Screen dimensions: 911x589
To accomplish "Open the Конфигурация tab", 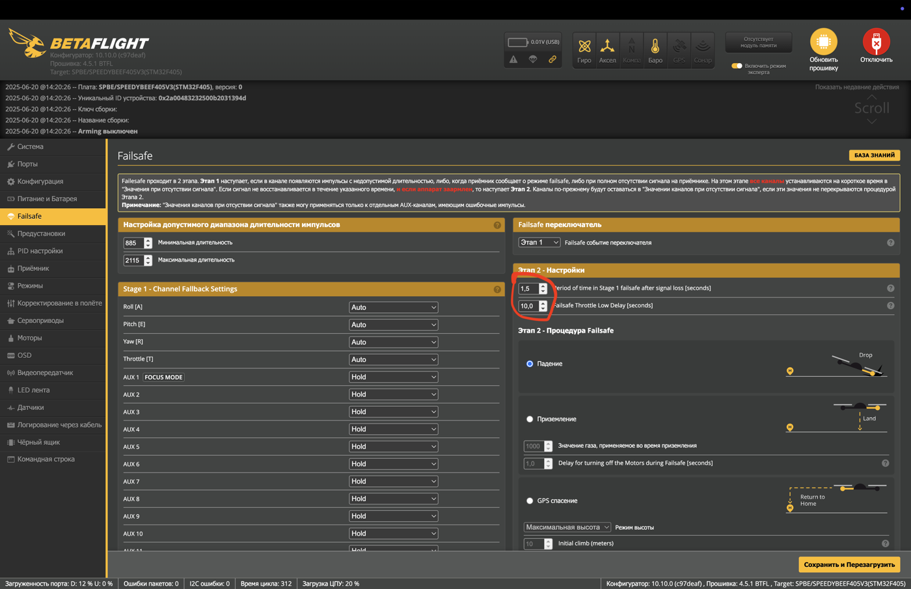I will [x=53, y=182].
